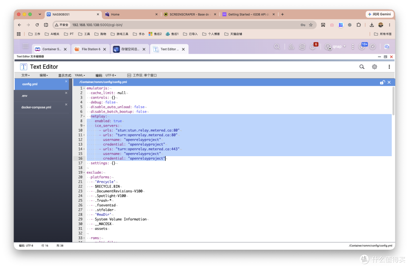409x268 pixels.
Task: Collapse the emulatorjs fold arrow at line 1
Action: click(x=84, y=88)
